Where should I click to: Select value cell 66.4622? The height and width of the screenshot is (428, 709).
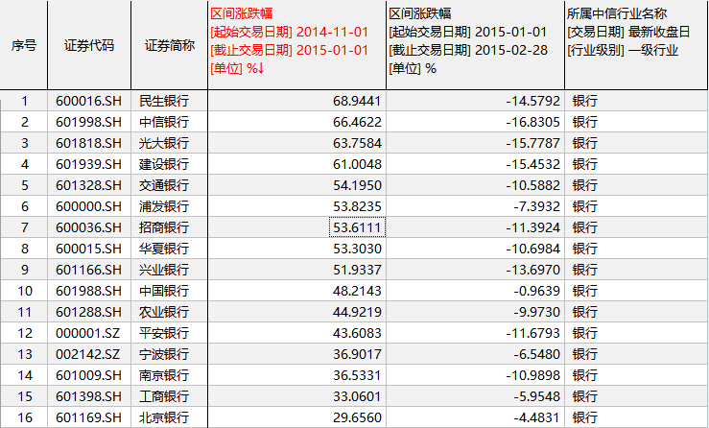tap(297, 122)
